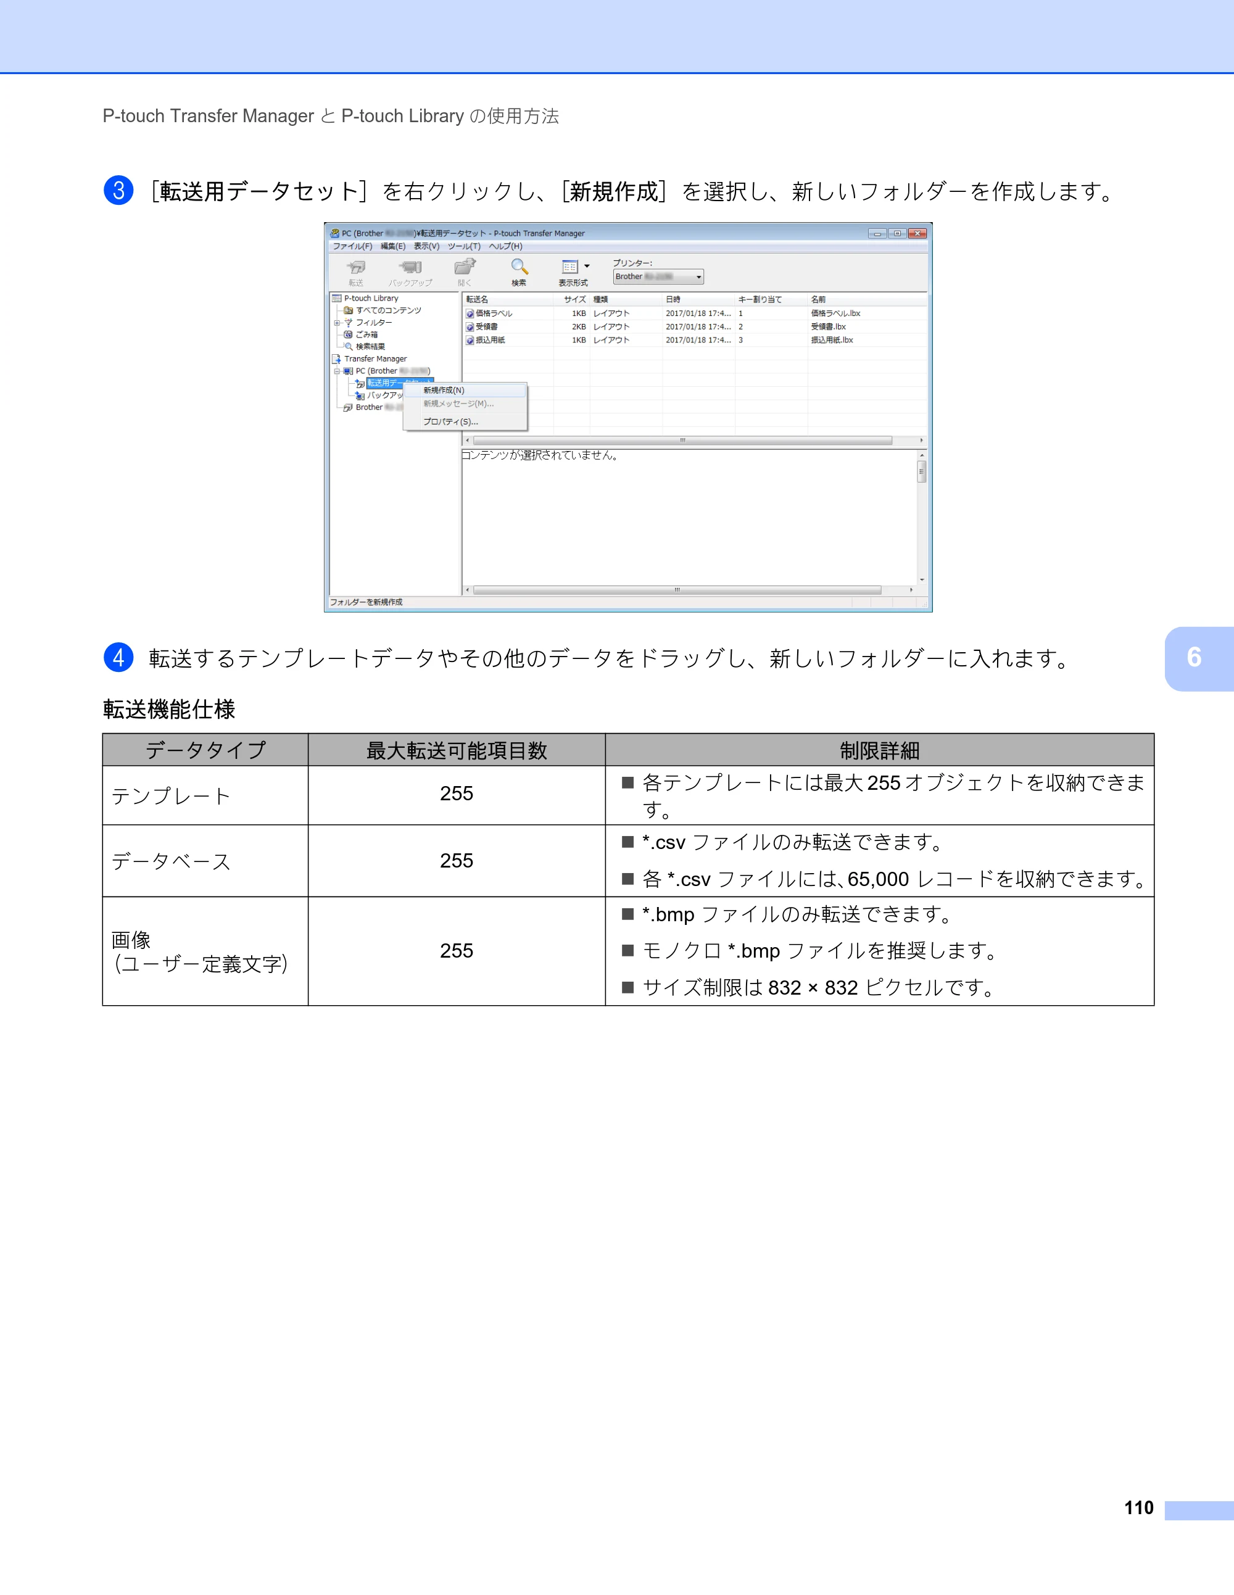Open the ツール(T) menu
The image size is (1234, 1595).
point(465,247)
